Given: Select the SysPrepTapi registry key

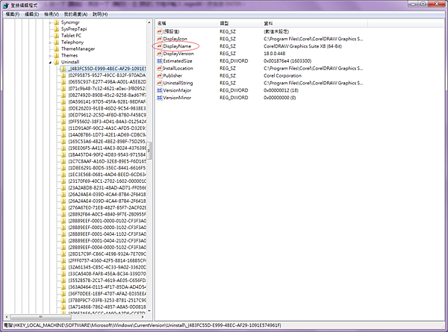Looking at the screenshot, I should tap(74, 29).
